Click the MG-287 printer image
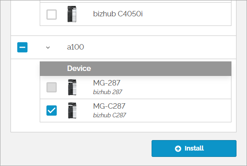The height and width of the screenshot is (166, 247). [x=72, y=87]
